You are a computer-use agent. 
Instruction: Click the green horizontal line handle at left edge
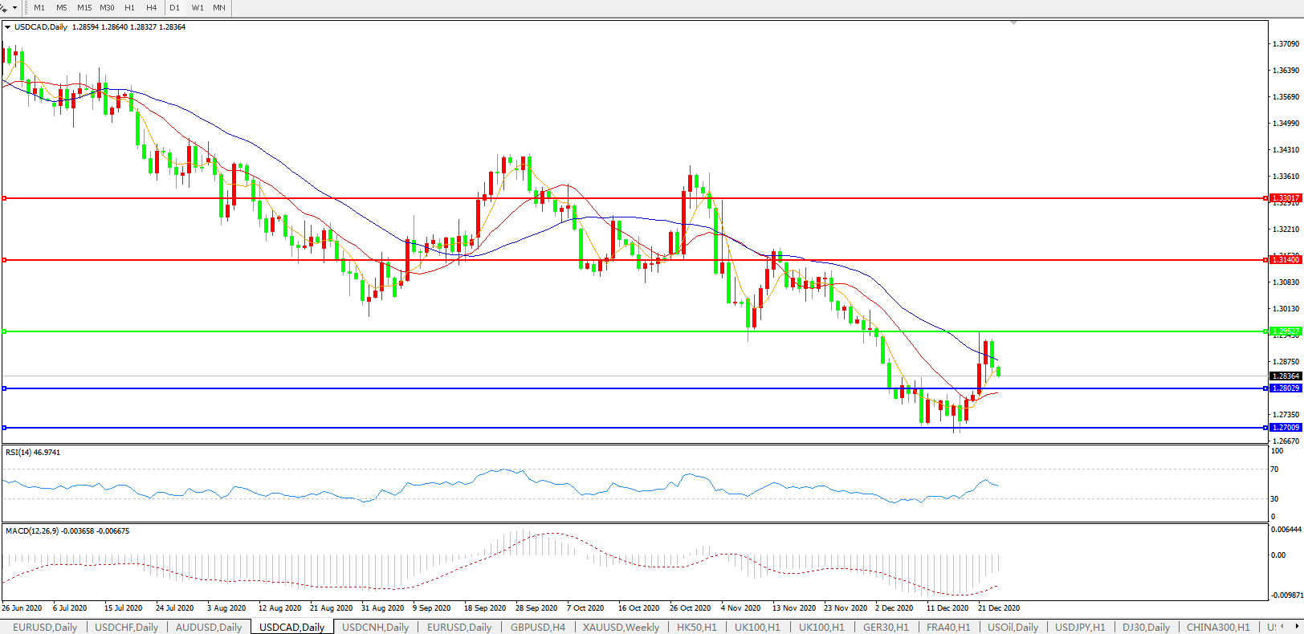[5, 331]
